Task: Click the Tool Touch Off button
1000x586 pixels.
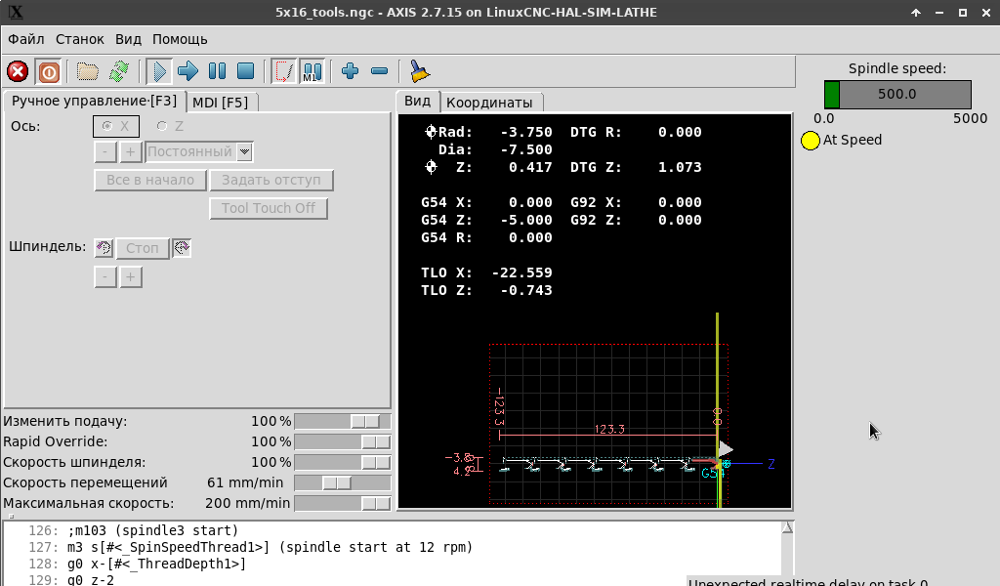Action: [x=269, y=208]
